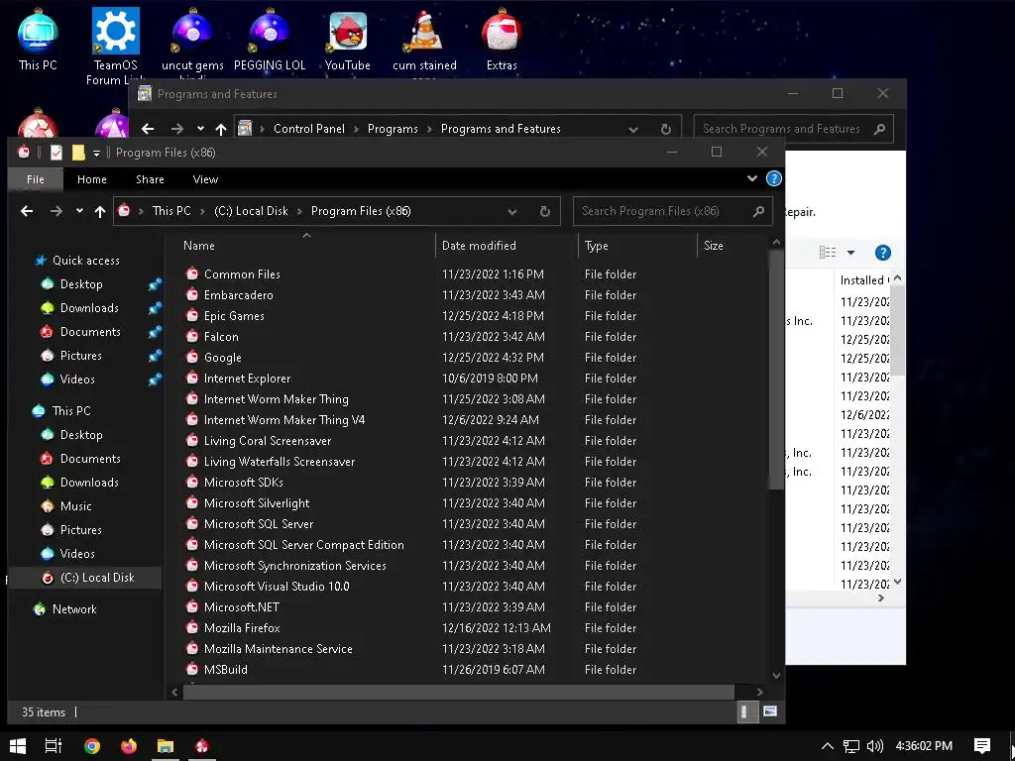Open the YouTube Angry Bird desktop shortcut

coord(348,39)
